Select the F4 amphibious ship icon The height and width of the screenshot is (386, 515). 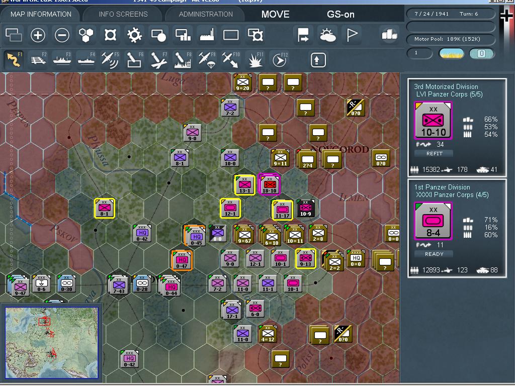click(86, 60)
